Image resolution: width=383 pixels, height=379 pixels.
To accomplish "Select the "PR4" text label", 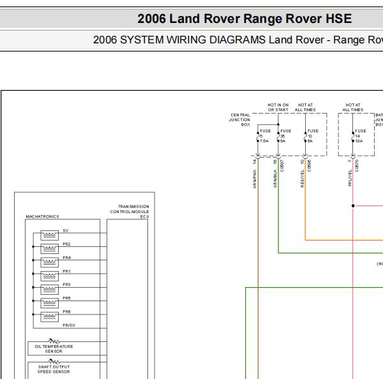I will 66,258.
